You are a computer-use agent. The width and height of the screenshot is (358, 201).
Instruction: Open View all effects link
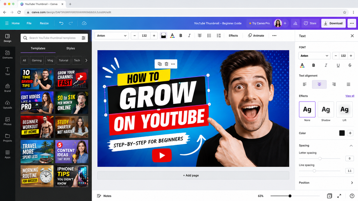(350, 96)
